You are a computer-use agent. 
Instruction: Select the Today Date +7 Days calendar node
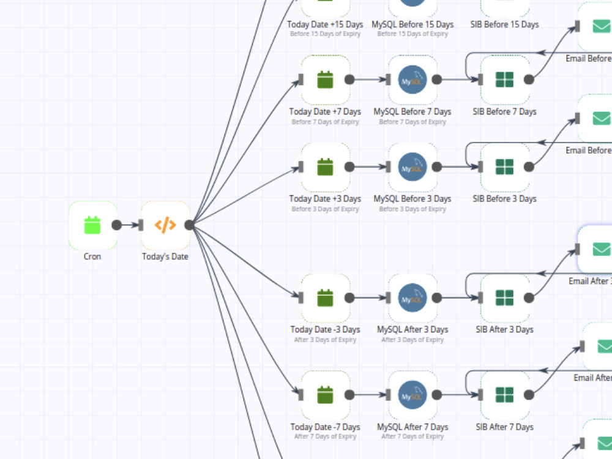tap(325, 80)
